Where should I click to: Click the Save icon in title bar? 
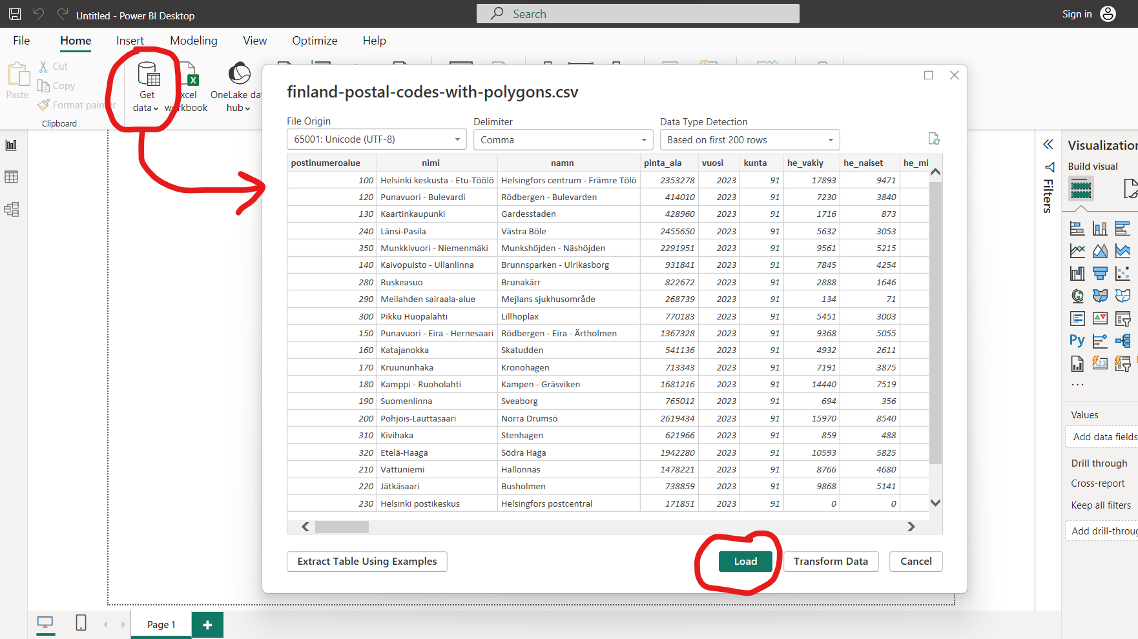pyautogui.click(x=15, y=14)
